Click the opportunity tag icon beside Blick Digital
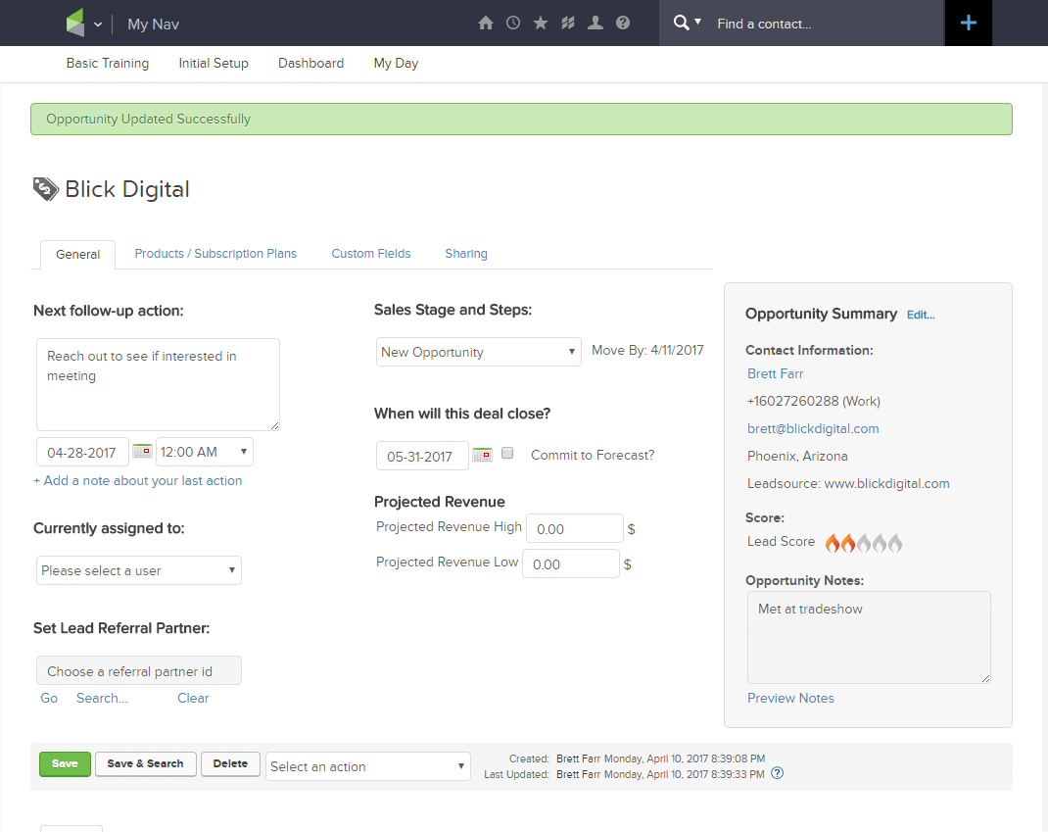Screen dimensions: 1048x832 tap(45, 189)
